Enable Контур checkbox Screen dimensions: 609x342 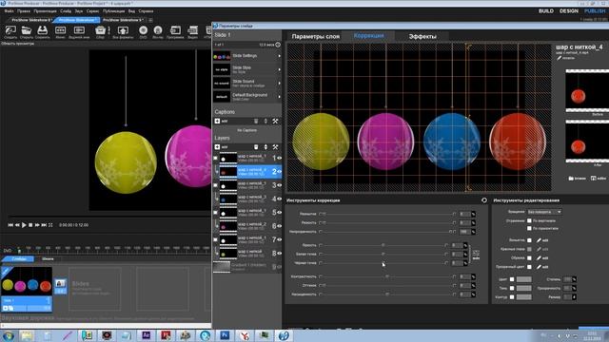(512, 297)
